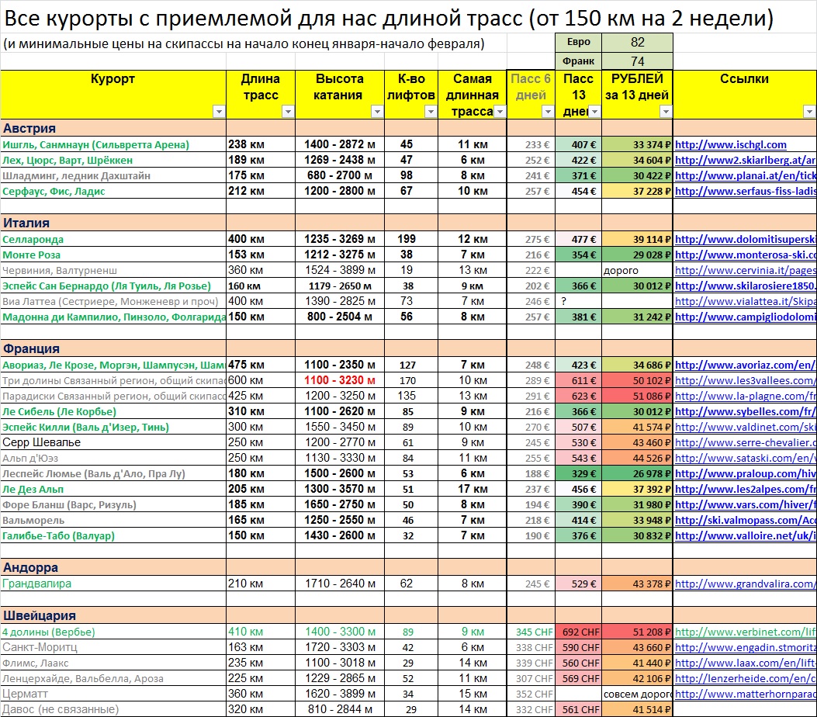This screenshot has height=717, width=817.
Task: Open the engadin.stmoritz link
Action: 746,648
